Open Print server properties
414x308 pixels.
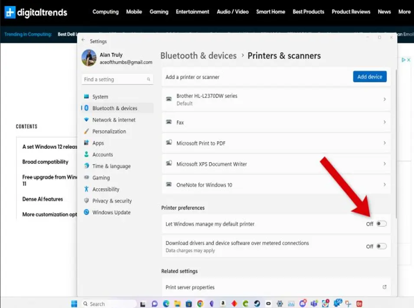tap(276, 287)
